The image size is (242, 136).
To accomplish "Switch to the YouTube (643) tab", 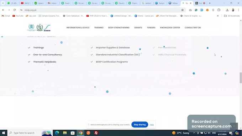I will [x=26, y=3].
